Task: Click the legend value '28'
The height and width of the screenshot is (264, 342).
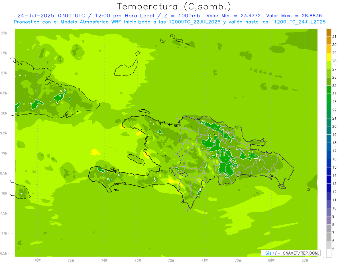Action: click(x=334, y=61)
